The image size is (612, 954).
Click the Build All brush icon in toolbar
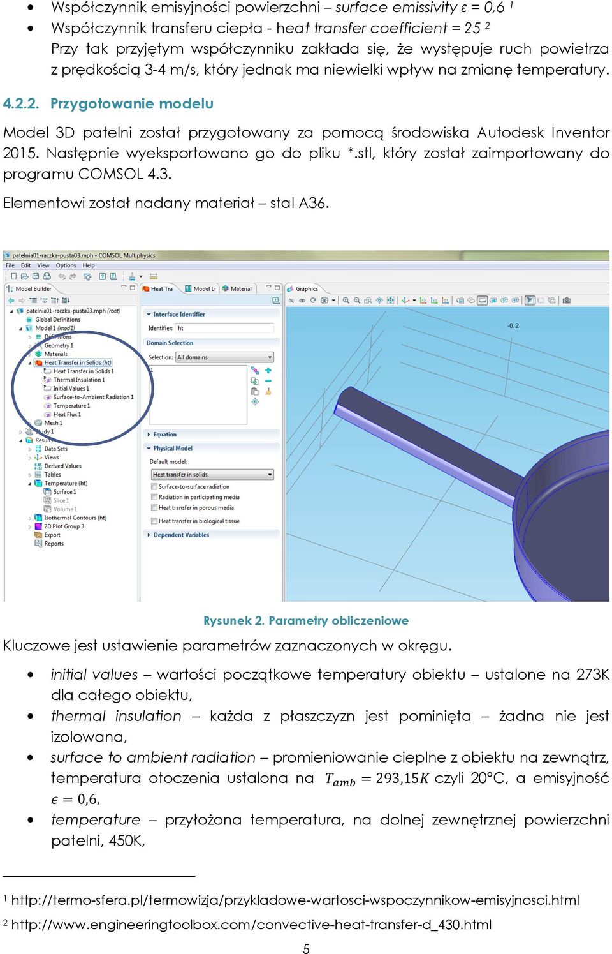132,276
